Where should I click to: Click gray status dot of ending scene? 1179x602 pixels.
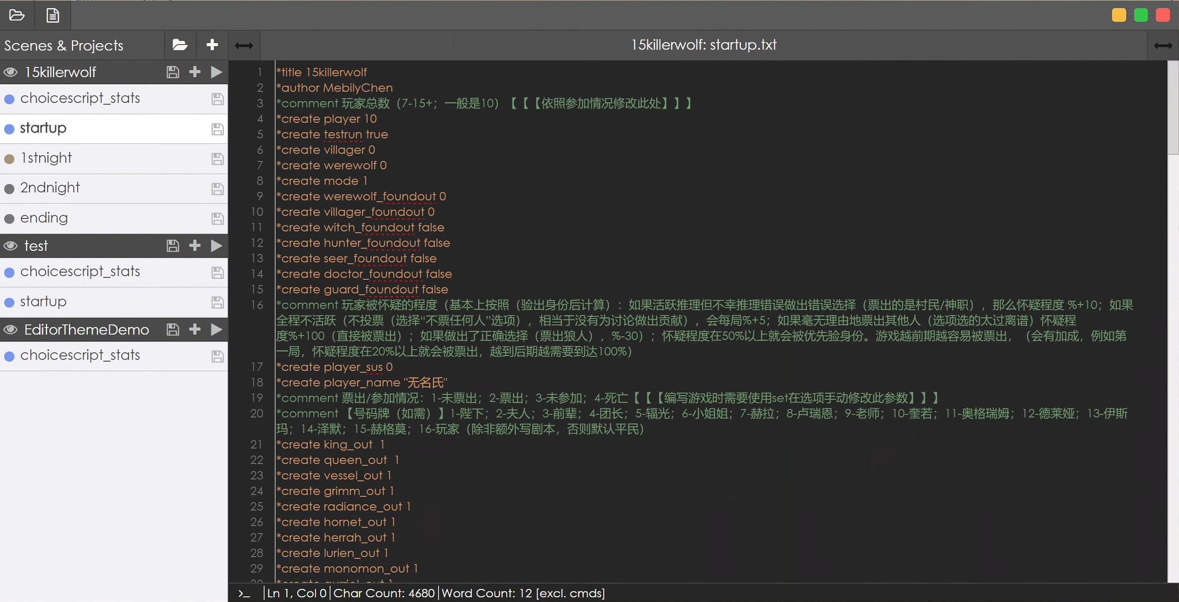(9, 218)
